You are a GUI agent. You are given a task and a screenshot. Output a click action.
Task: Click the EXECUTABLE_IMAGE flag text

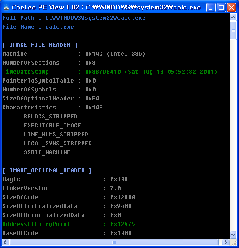[52, 126]
